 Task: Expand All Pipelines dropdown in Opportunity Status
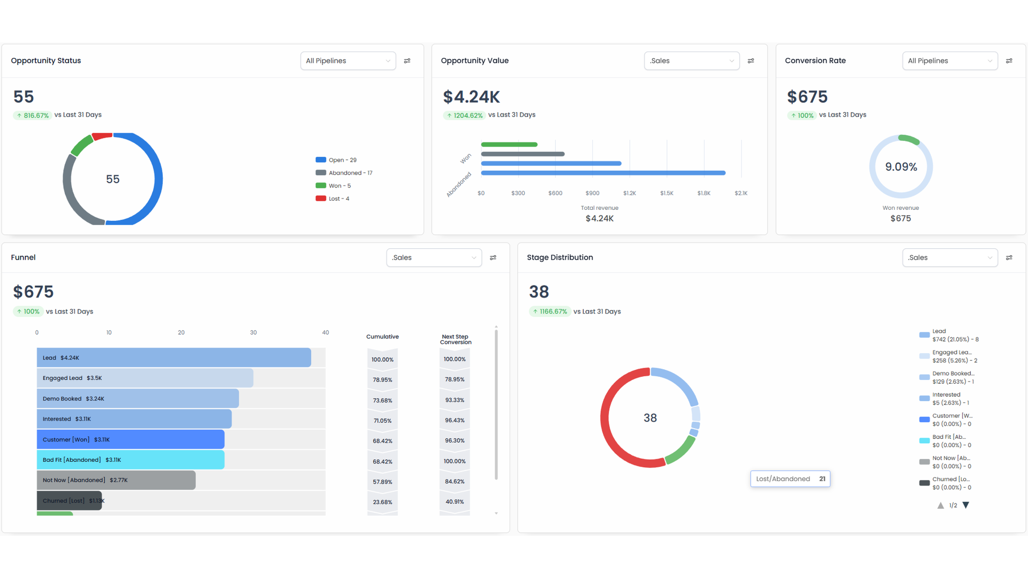pos(348,61)
